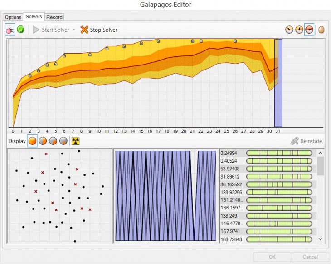Click the first gauge speed icon
331x264 pixels.
pos(289,30)
